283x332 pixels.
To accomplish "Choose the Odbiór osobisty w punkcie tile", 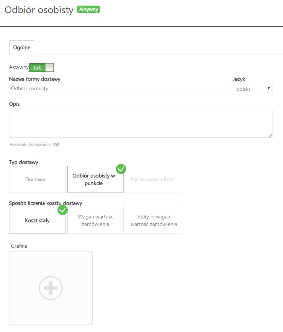I will click(x=96, y=180).
